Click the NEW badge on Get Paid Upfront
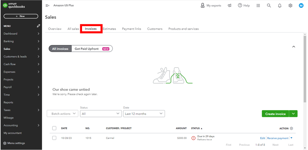Viewport: 308px width, 150px height. [106, 49]
